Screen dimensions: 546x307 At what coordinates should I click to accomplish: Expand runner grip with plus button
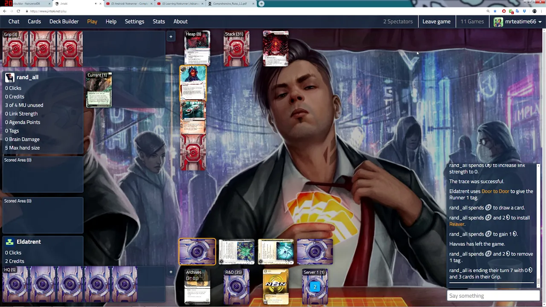171,37
